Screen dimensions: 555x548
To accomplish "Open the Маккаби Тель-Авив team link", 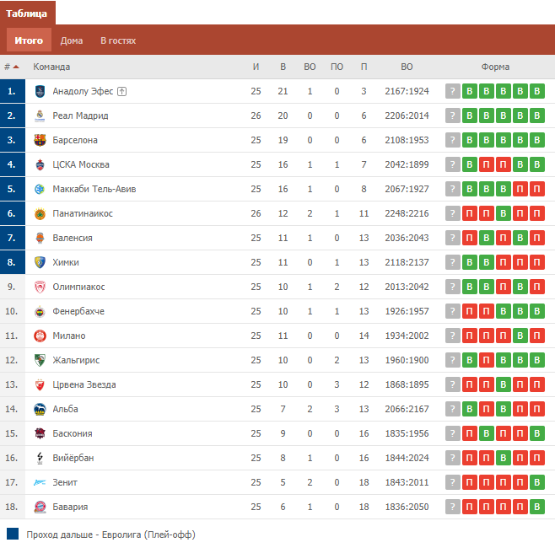I will tap(94, 189).
